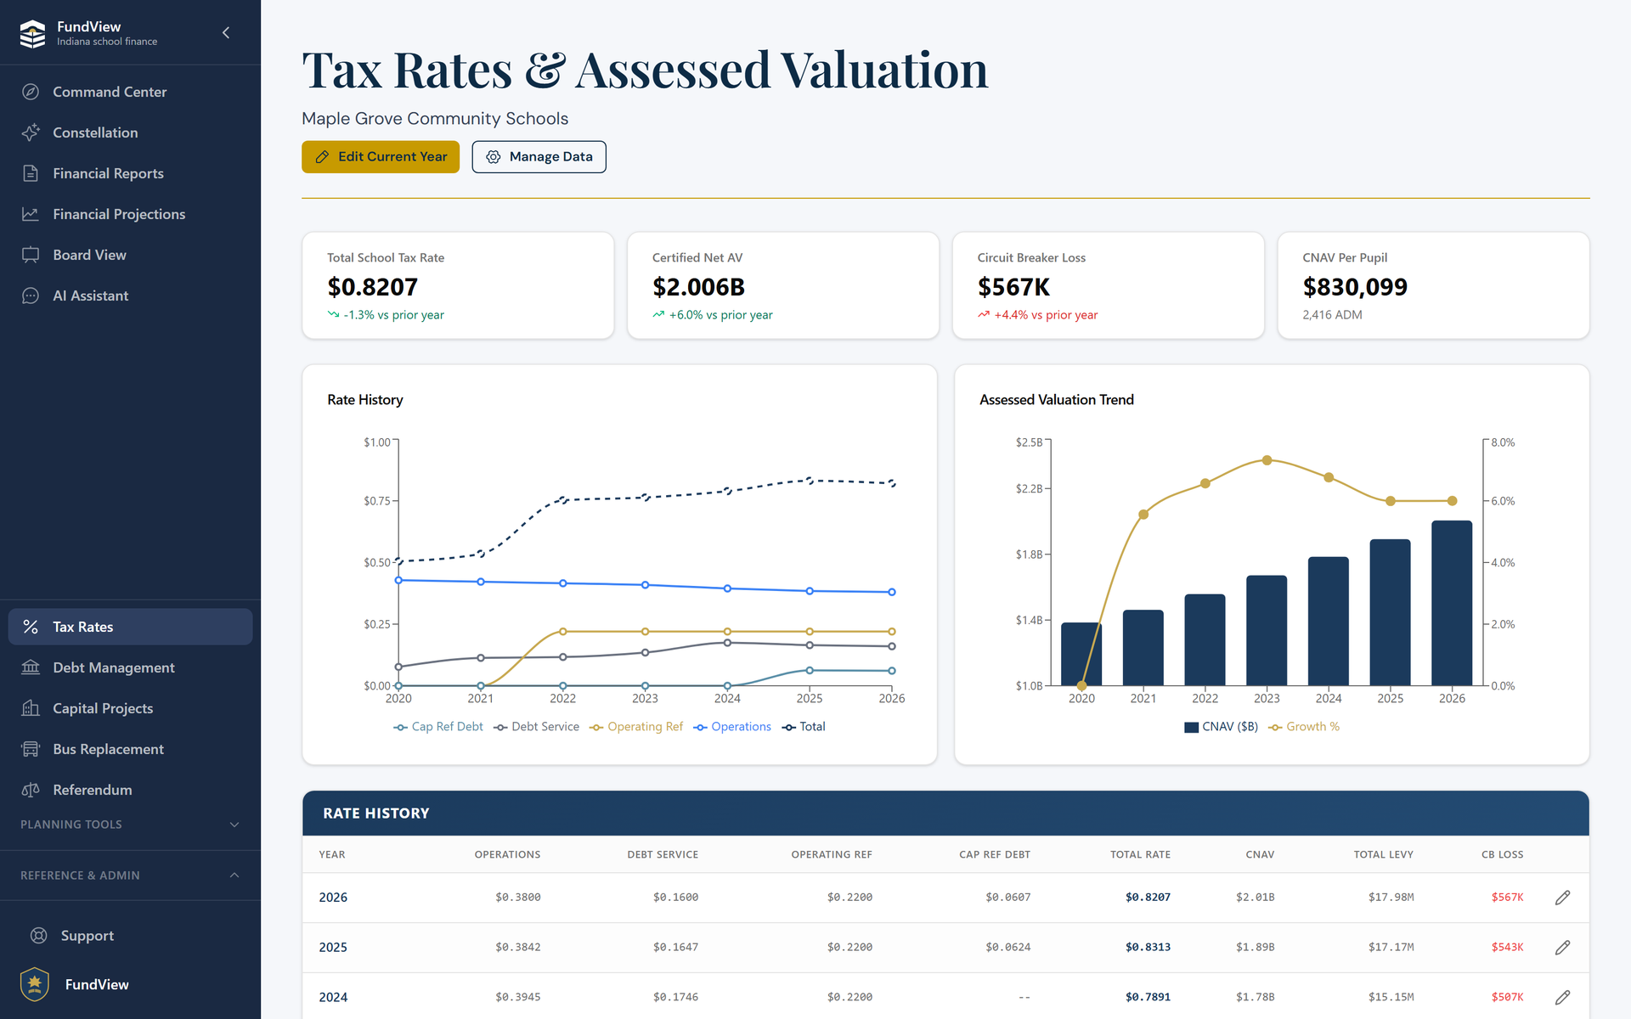Click the FundView logo icon in the sidebar header
This screenshot has width=1631, height=1019.
[x=32, y=33]
